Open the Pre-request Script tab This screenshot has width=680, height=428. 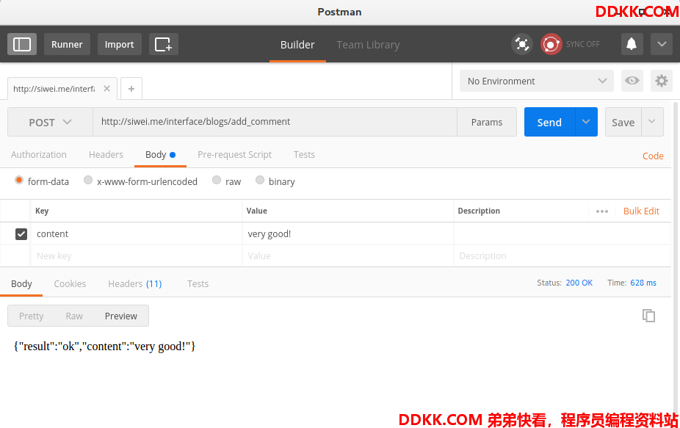pos(234,155)
